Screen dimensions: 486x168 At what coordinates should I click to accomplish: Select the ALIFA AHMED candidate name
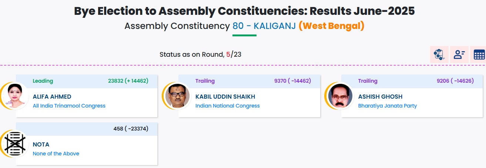[52, 96]
